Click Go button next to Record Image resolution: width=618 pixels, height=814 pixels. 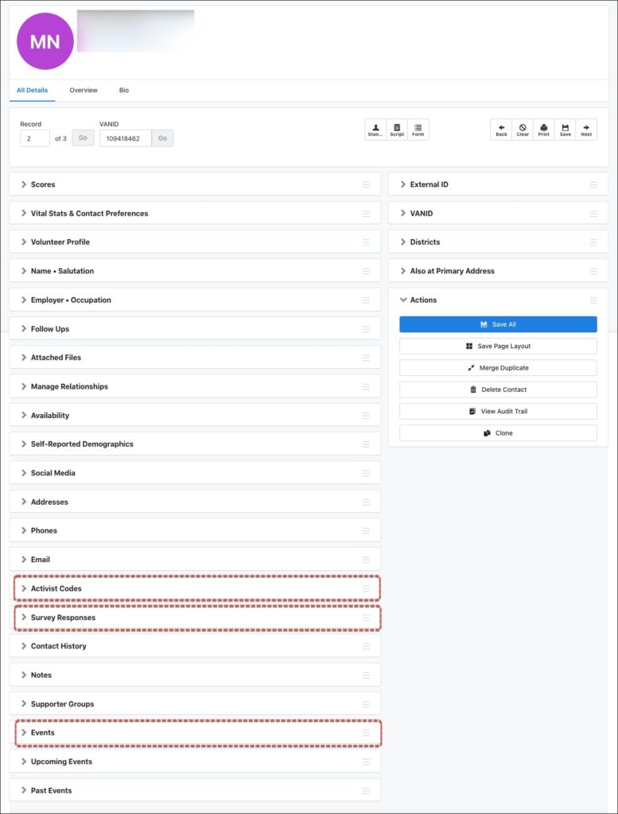point(83,138)
